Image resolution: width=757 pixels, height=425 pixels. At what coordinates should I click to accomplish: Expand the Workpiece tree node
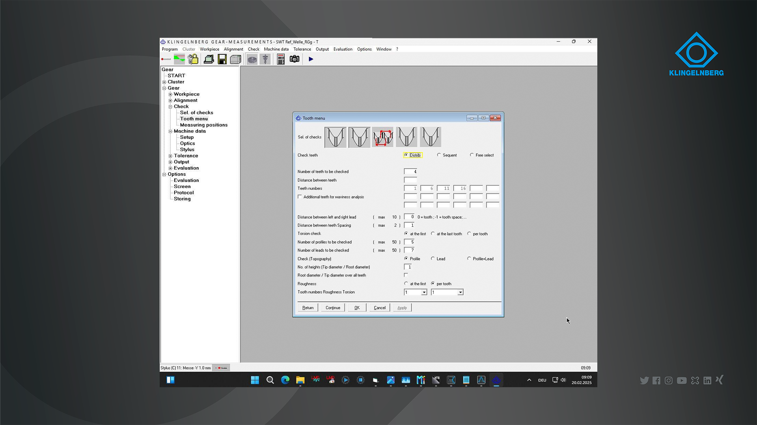point(170,94)
